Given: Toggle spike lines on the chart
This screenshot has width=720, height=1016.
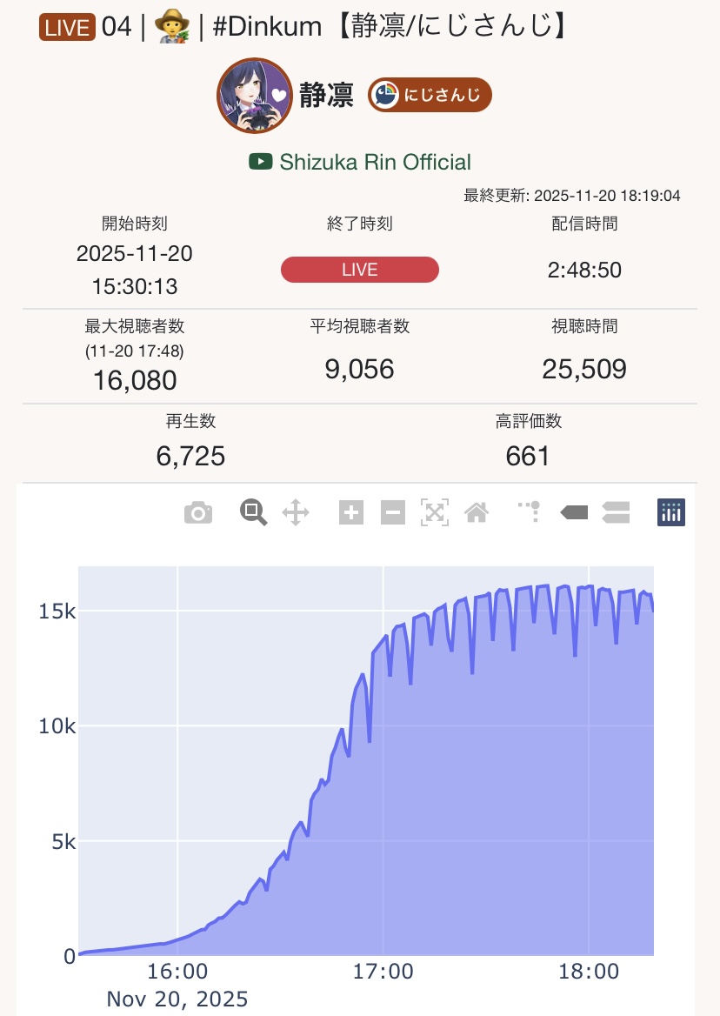Looking at the screenshot, I should (x=530, y=513).
